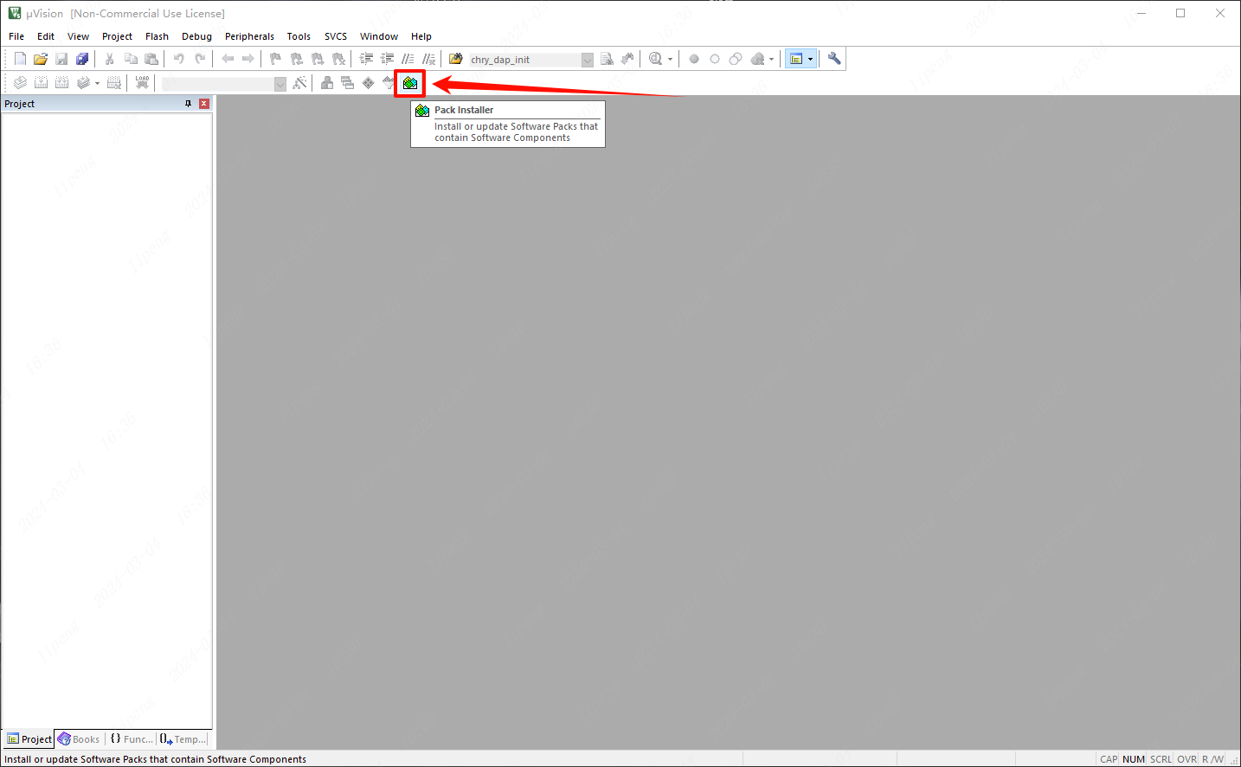Click the Start/Stop Debug Session magnifier icon

pyautogui.click(x=656, y=59)
